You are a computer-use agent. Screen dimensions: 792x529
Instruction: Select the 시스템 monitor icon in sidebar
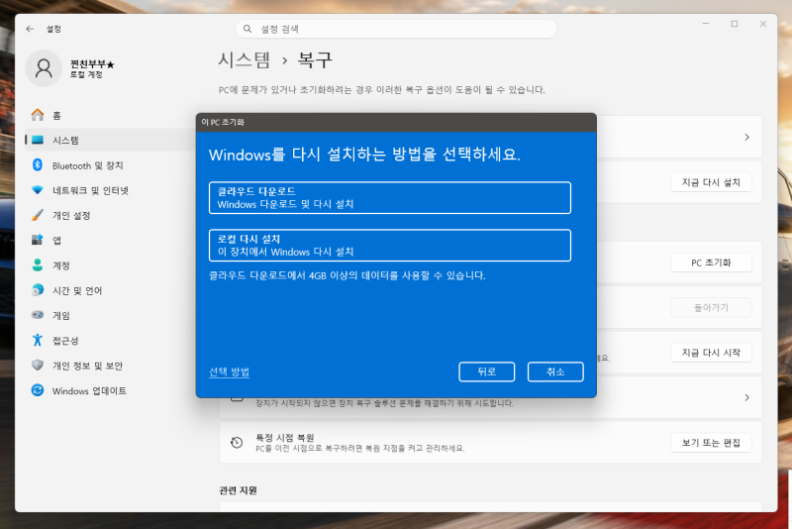[38, 140]
